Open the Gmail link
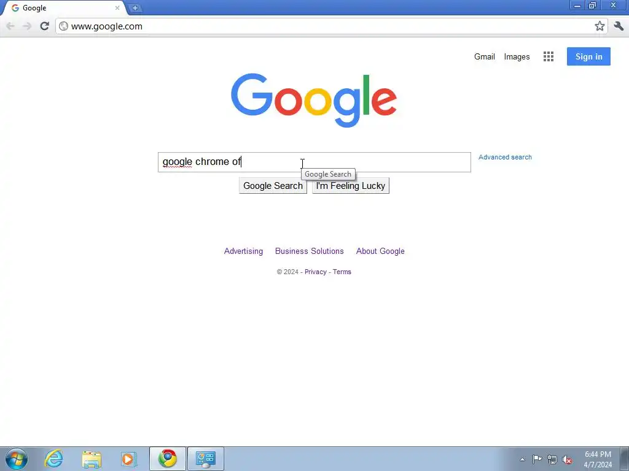The width and height of the screenshot is (629, 471). 484,56
